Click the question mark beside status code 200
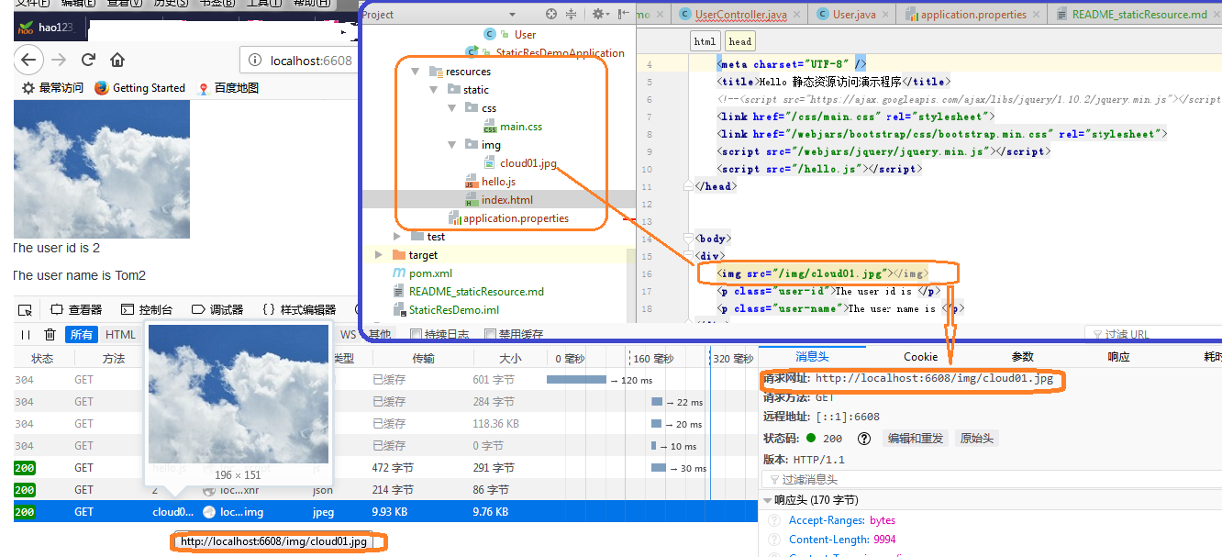Screen dimensions: 1222x557 (863, 439)
